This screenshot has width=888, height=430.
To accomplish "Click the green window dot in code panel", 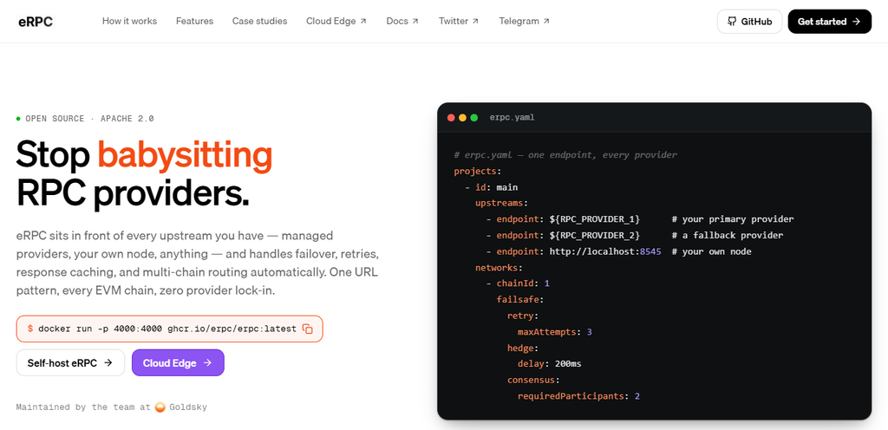I will coord(474,118).
